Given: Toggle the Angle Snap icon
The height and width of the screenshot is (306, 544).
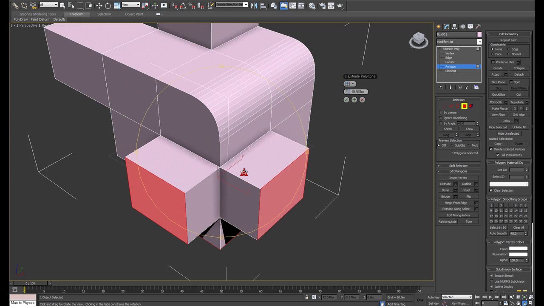Looking at the screenshot, I should coord(183,6).
